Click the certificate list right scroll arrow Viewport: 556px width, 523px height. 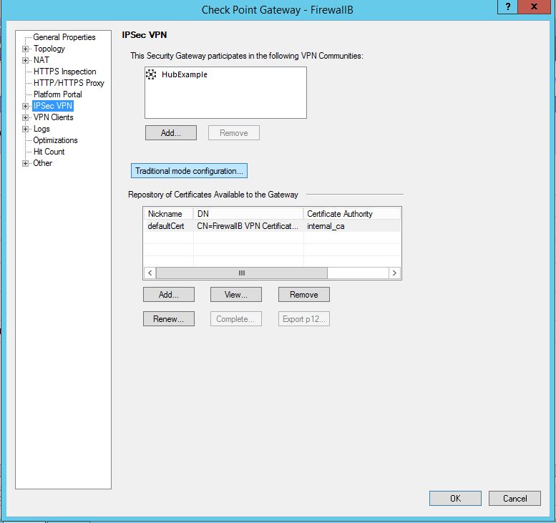click(394, 273)
